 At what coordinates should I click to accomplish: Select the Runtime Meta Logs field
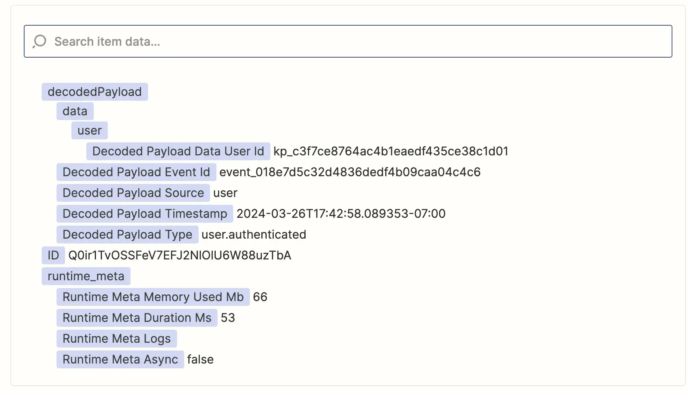pos(116,339)
